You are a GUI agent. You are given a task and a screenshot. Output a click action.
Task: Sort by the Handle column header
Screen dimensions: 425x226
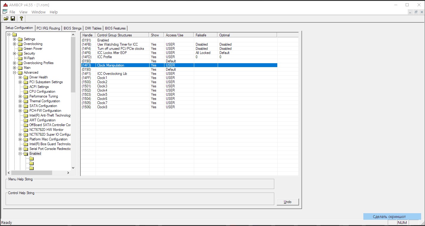tap(88, 35)
